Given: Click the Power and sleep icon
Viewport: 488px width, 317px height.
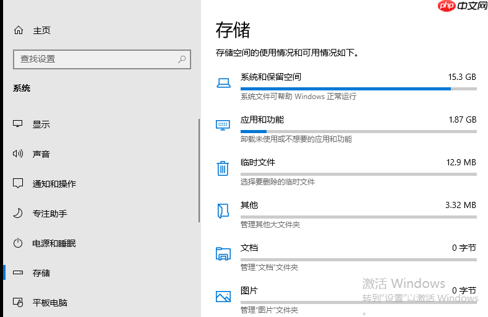Looking at the screenshot, I should (18, 243).
